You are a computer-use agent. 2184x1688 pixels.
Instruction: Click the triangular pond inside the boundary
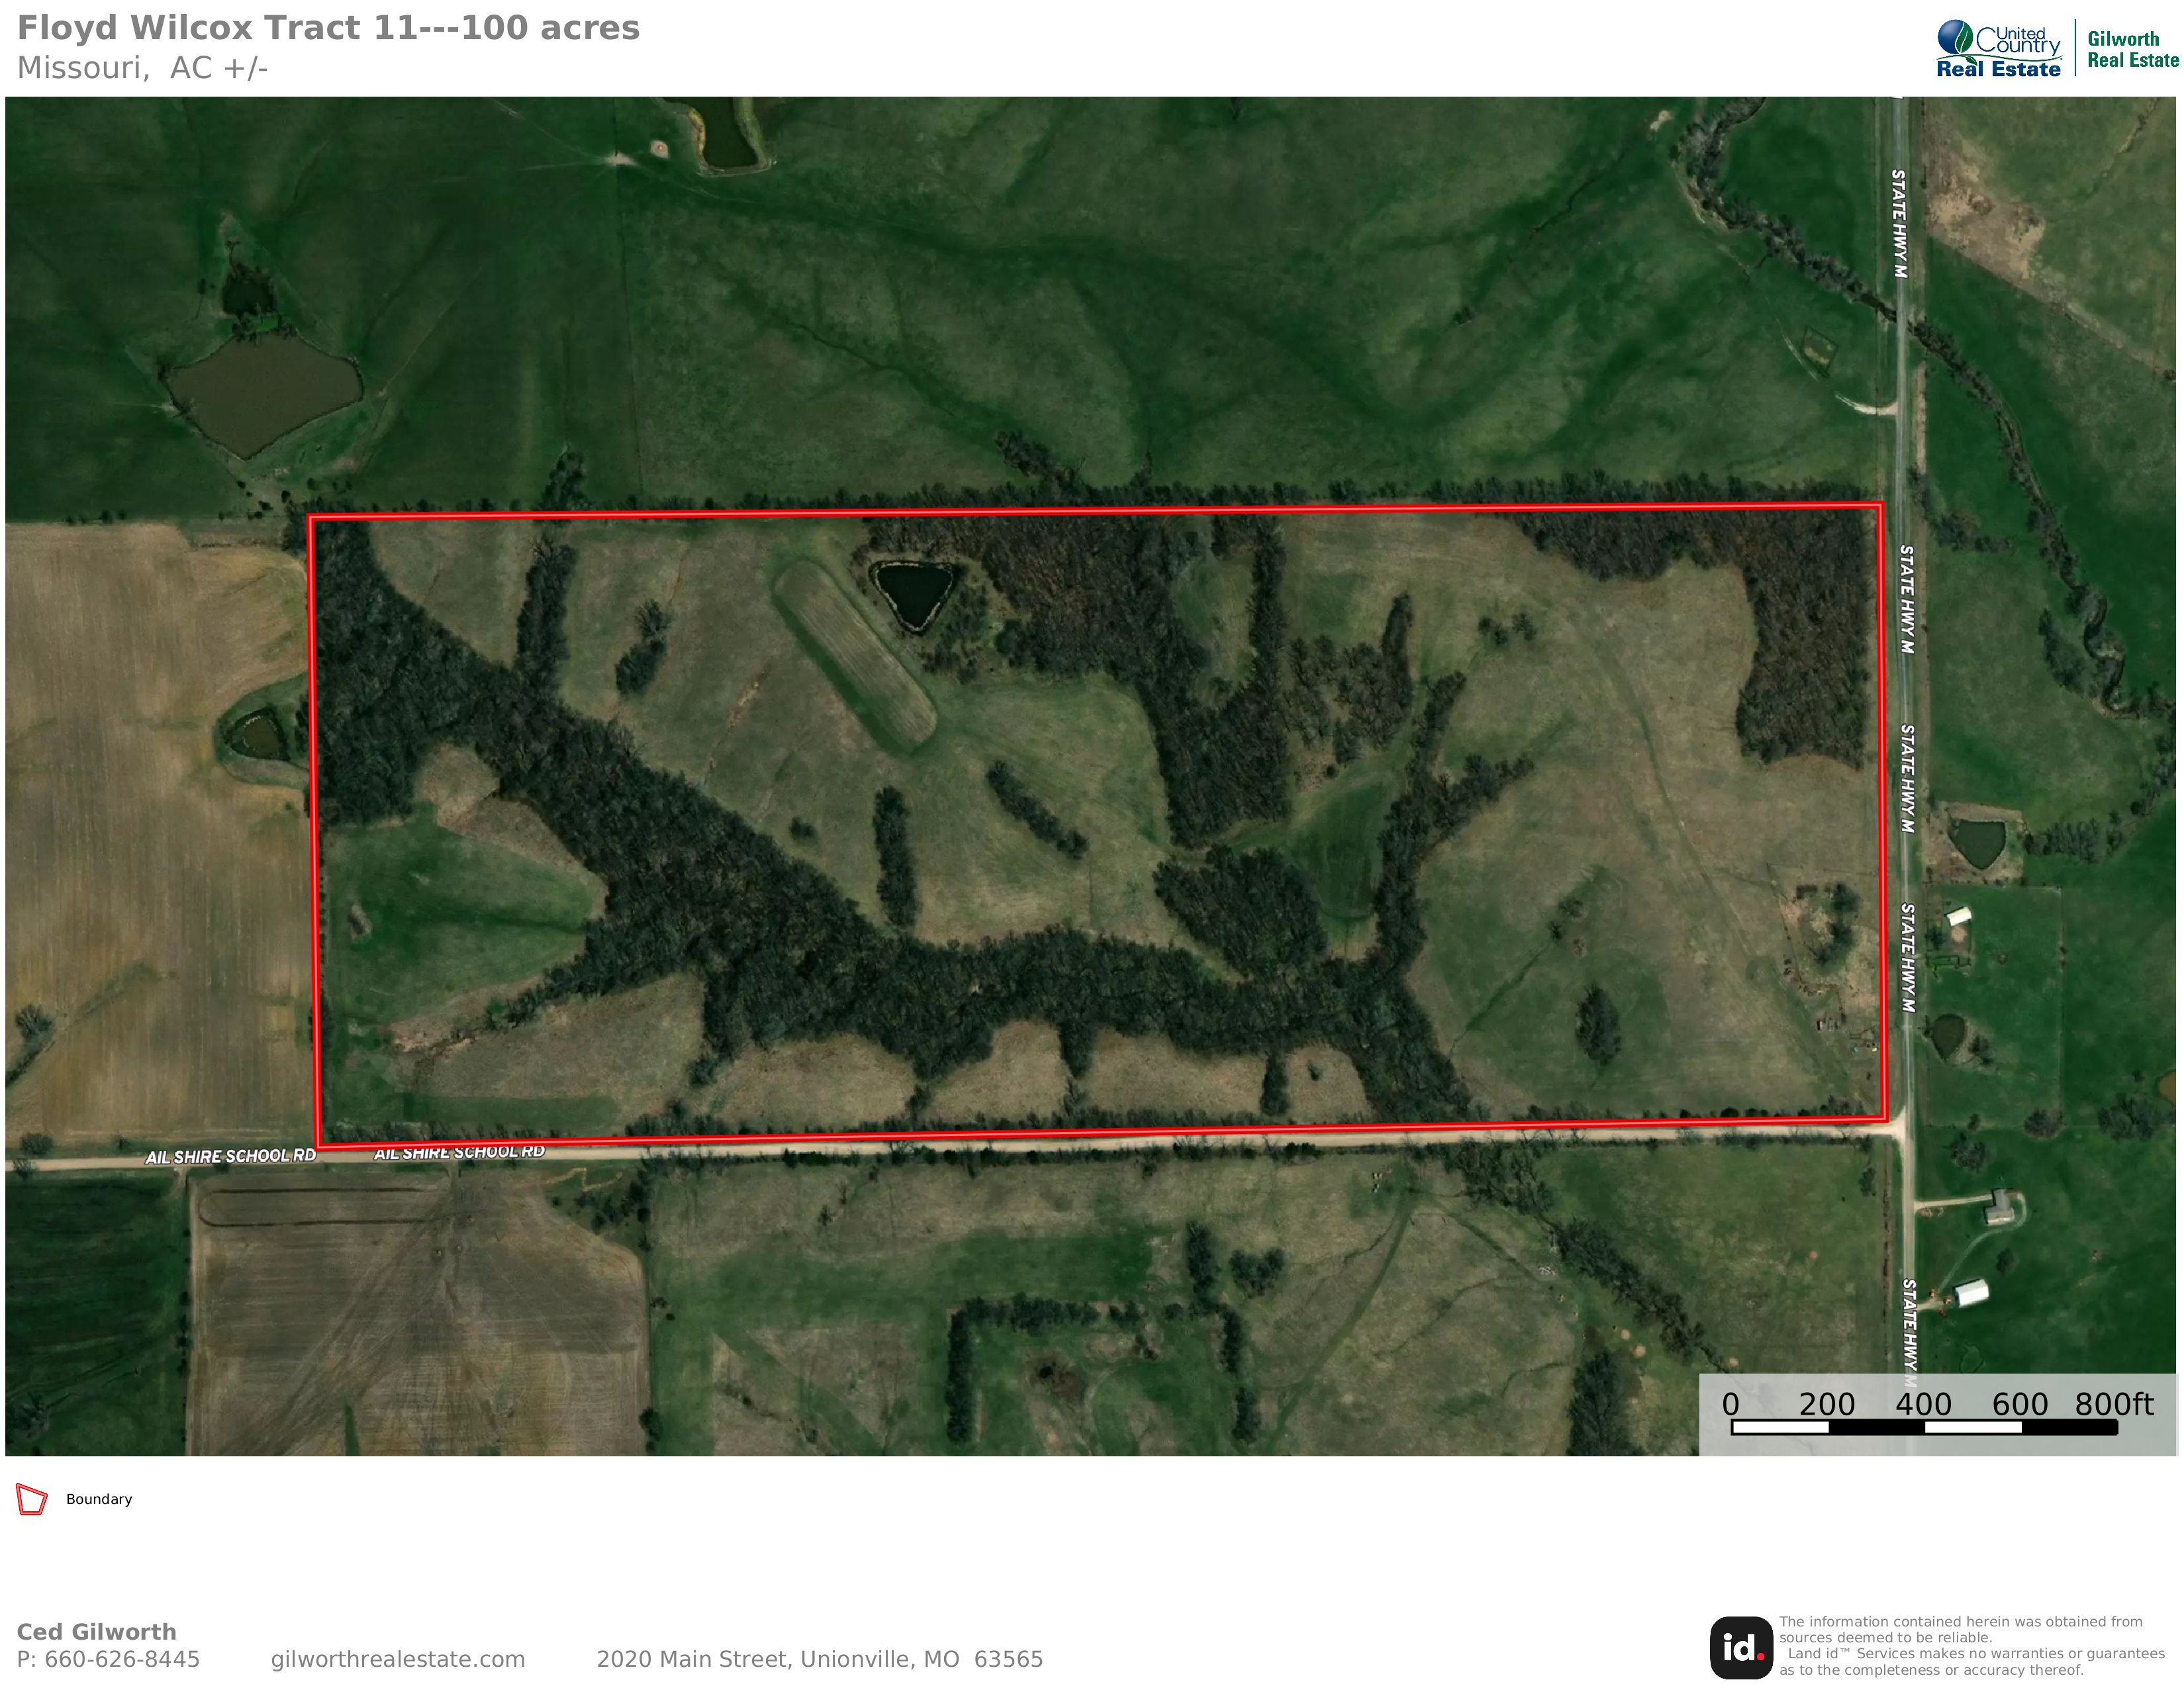coord(913,594)
